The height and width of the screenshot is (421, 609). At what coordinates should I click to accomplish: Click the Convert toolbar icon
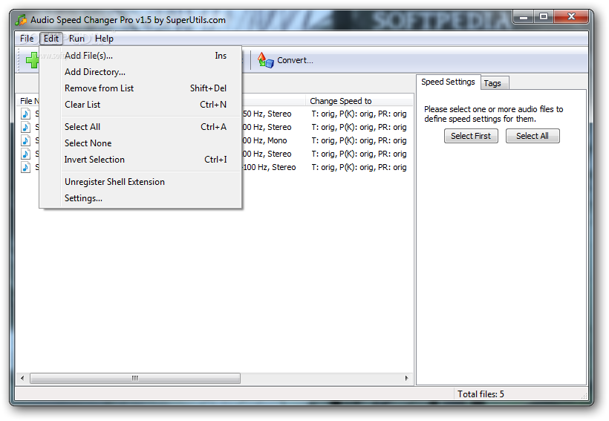[x=266, y=60]
